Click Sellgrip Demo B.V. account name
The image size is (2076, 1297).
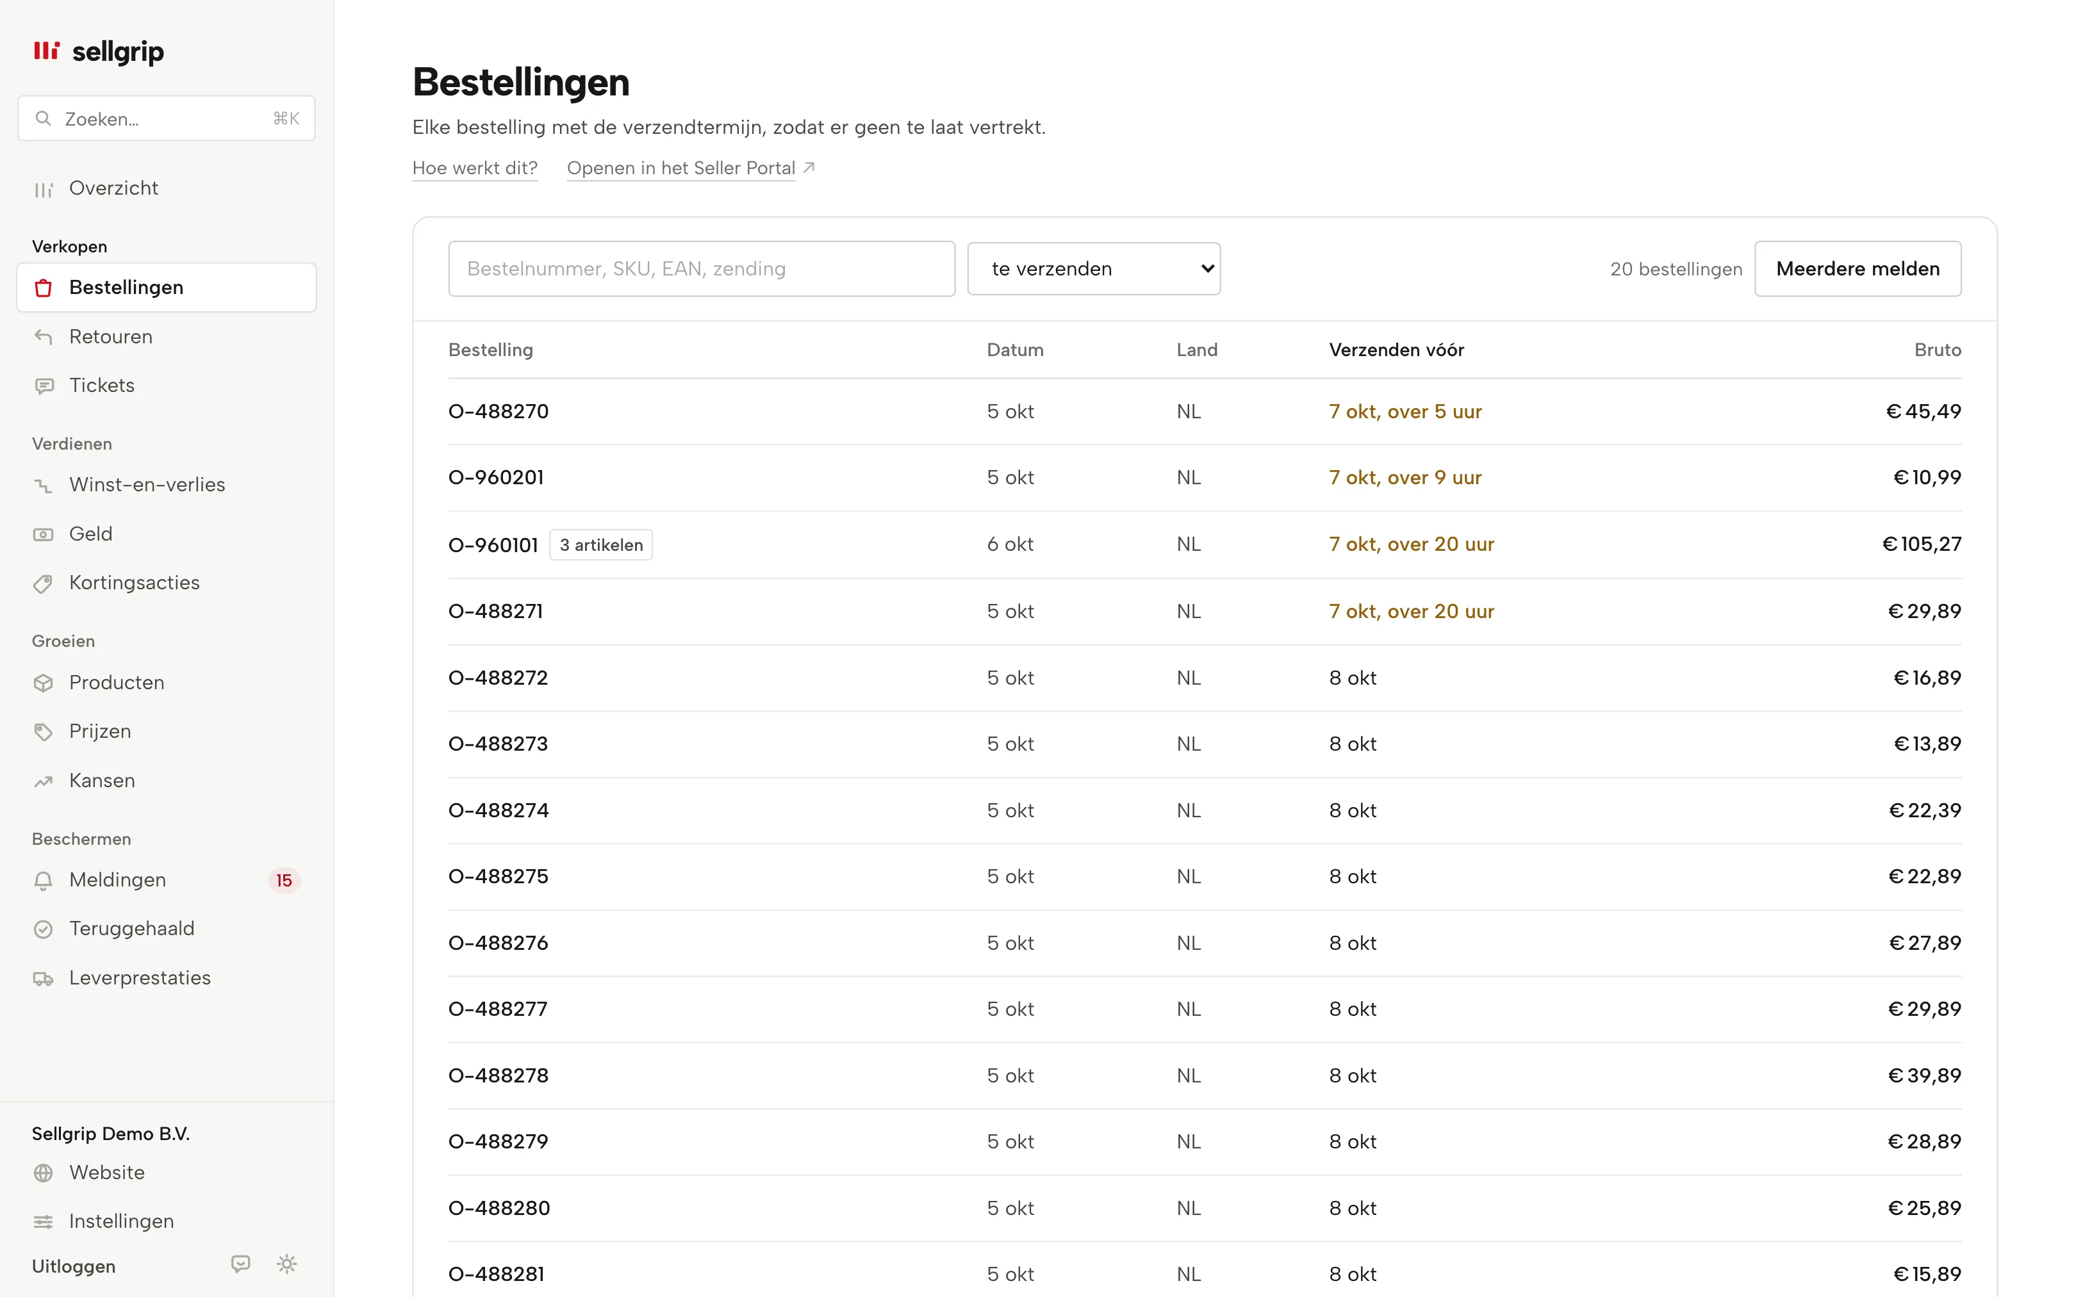pyautogui.click(x=111, y=1134)
